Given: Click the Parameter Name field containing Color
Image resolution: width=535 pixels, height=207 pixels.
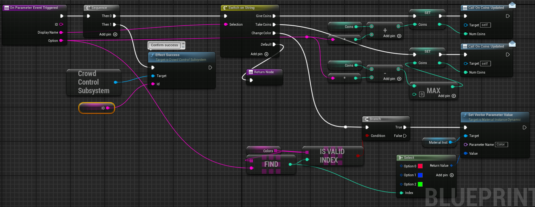Looking at the screenshot, I should click(501, 145).
